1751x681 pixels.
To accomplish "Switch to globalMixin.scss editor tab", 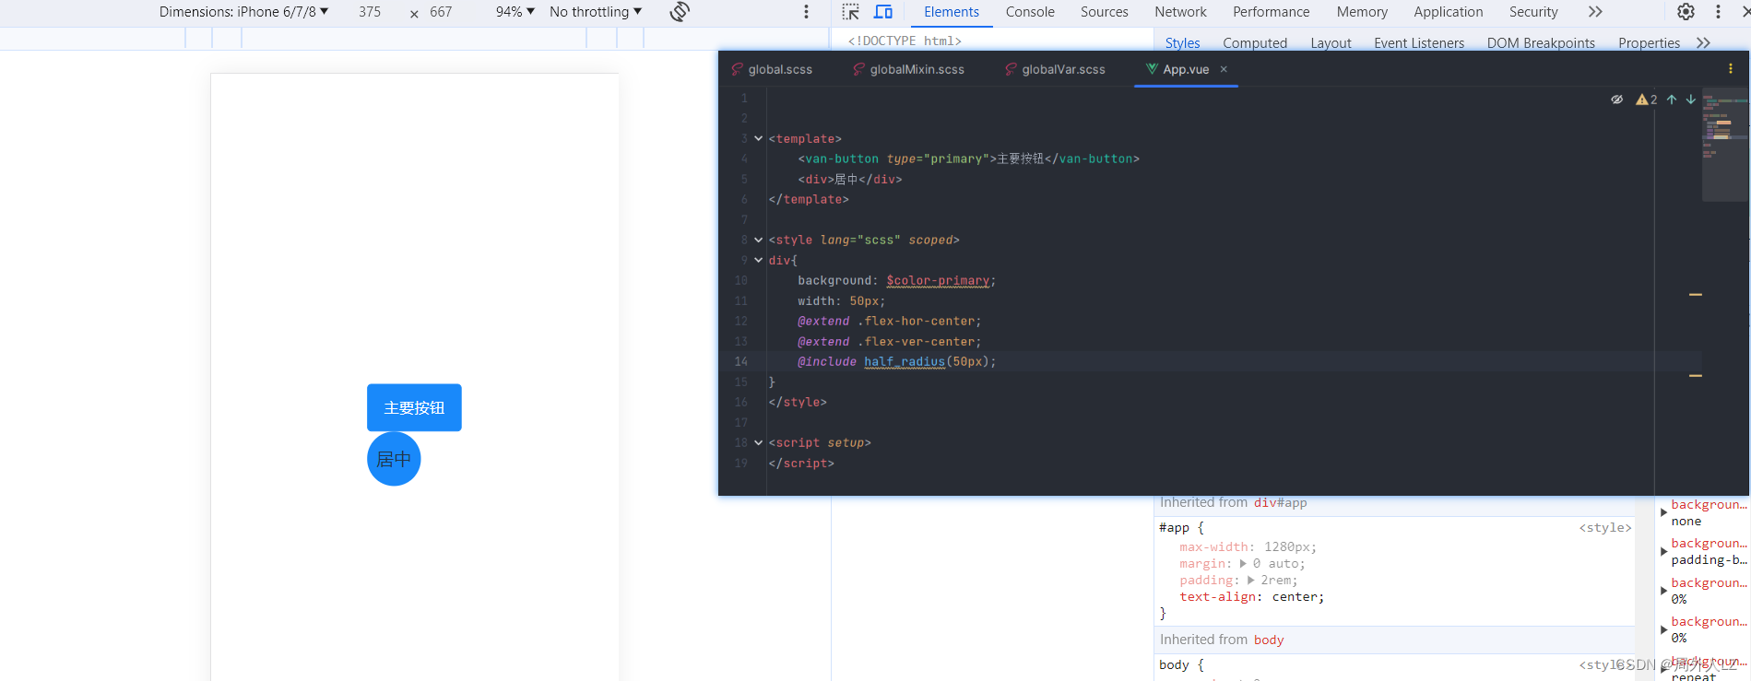I will [x=909, y=69].
